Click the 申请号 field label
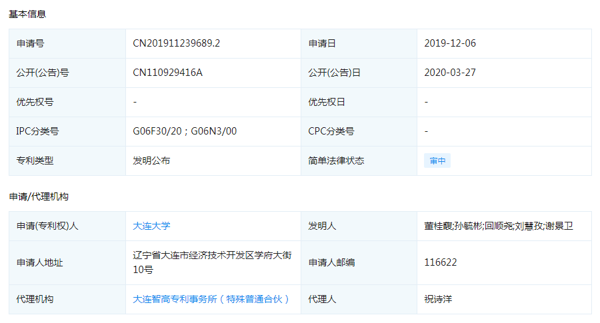This screenshot has width=600, height=323. (30, 43)
